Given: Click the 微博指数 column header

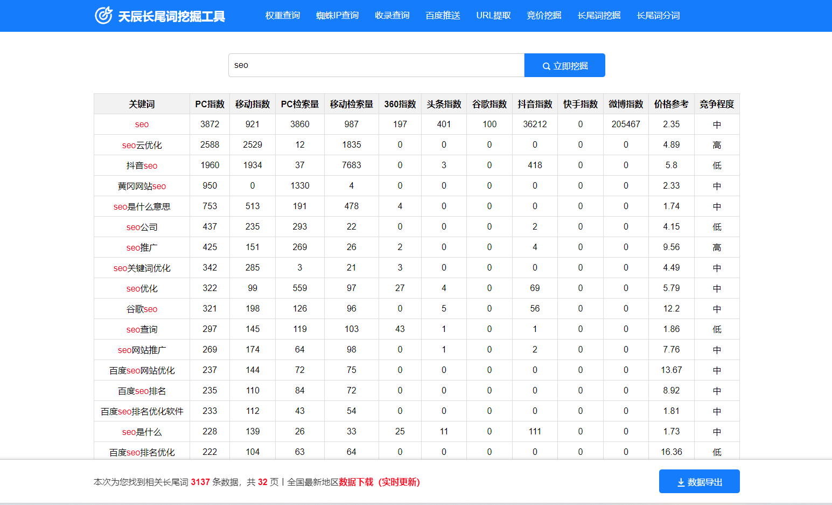Looking at the screenshot, I should [x=626, y=104].
